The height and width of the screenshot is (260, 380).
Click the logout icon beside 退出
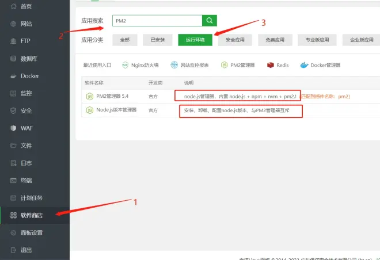(13, 250)
